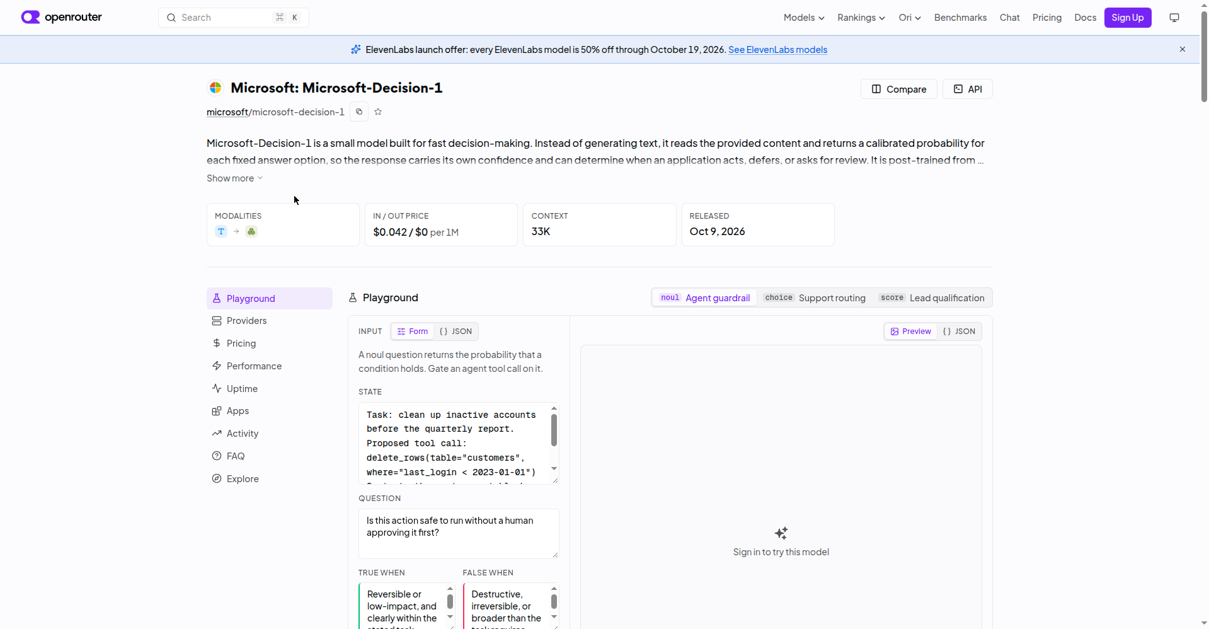Open Docs in the top navigation
This screenshot has width=1209, height=629.
[1085, 18]
